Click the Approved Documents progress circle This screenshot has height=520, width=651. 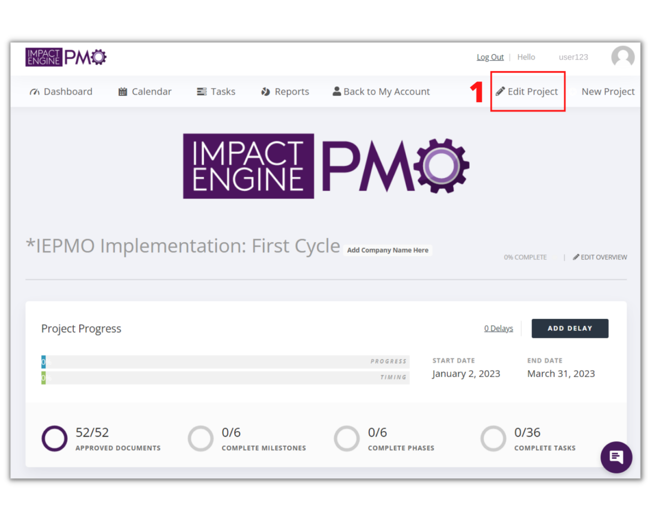pyautogui.click(x=54, y=438)
